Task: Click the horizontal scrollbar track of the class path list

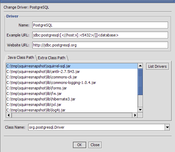Action: coord(72,115)
